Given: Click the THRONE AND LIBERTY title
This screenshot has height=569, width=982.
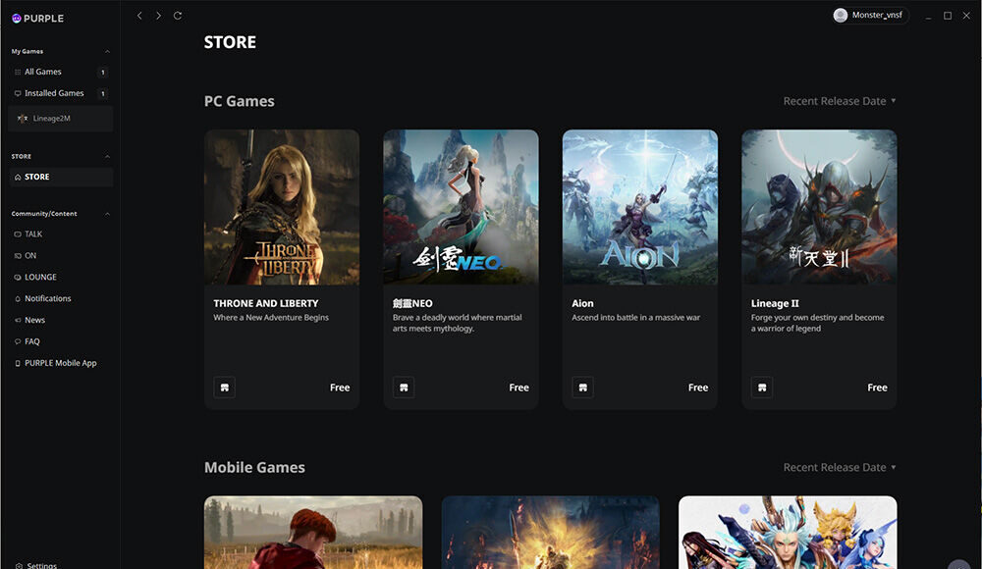Looking at the screenshot, I should click(266, 303).
